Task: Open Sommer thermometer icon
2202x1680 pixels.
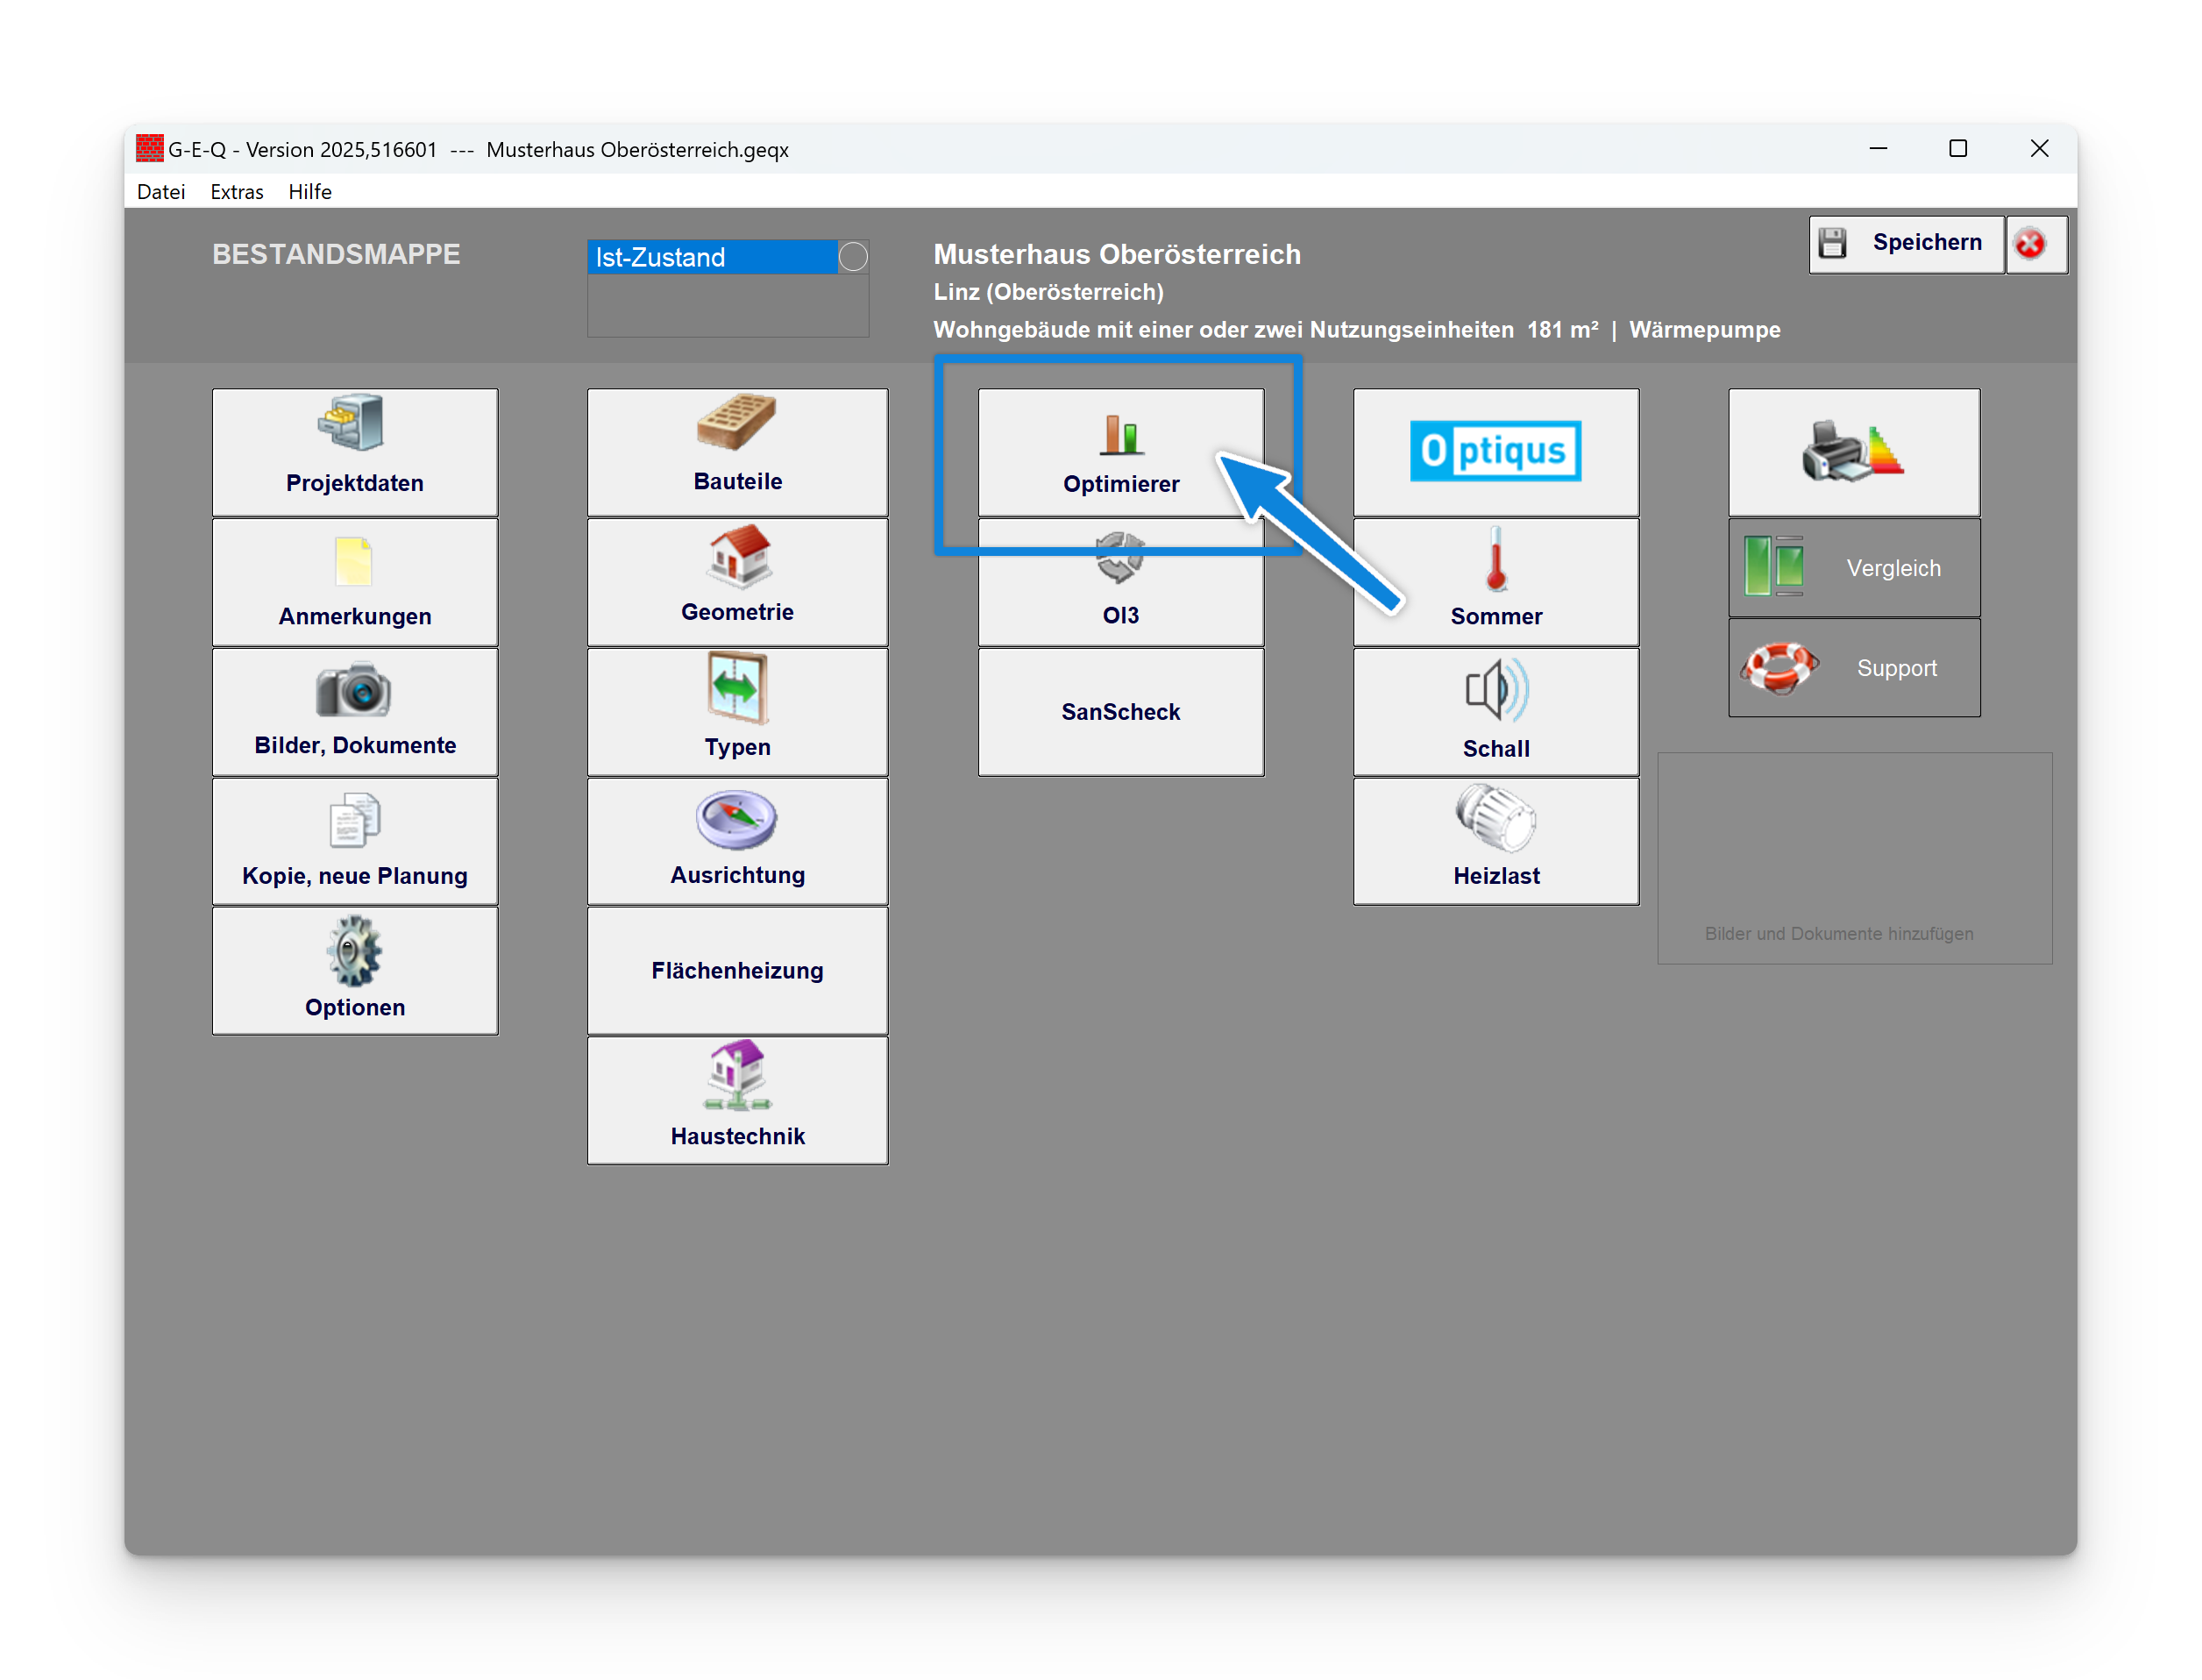Action: tap(1495, 560)
